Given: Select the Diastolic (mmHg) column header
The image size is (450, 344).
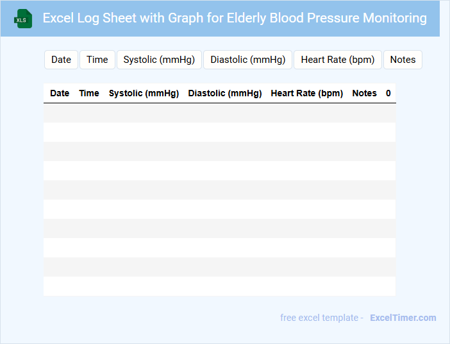Looking at the screenshot, I should [225, 93].
